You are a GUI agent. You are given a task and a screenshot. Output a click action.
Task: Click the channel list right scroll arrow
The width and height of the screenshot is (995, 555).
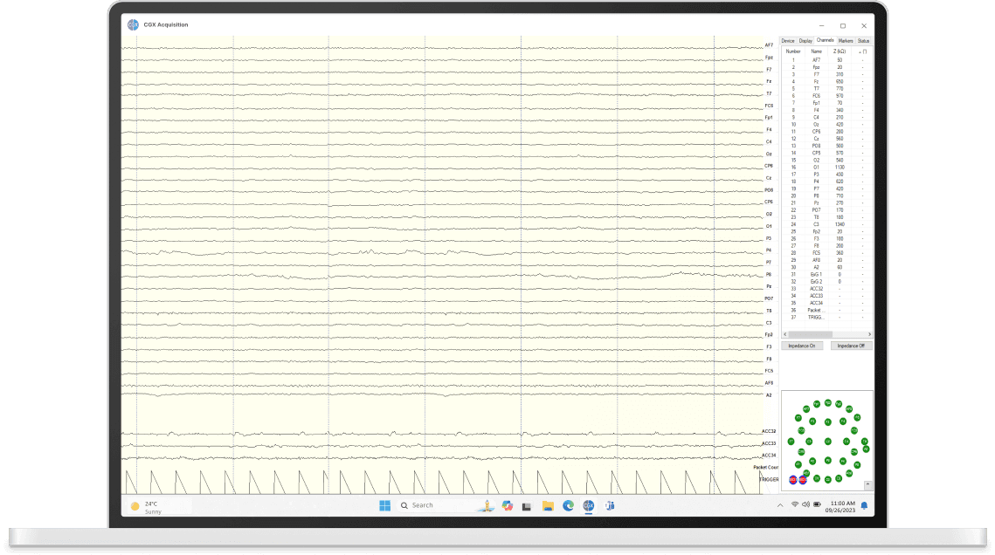869,334
